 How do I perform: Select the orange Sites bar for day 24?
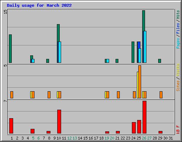(x=134, y=95)
